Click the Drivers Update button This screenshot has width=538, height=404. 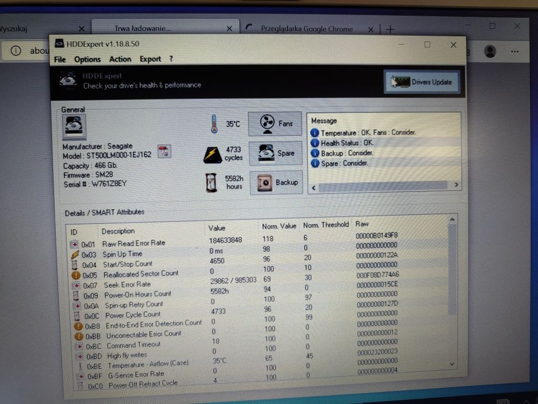[422, 82]
